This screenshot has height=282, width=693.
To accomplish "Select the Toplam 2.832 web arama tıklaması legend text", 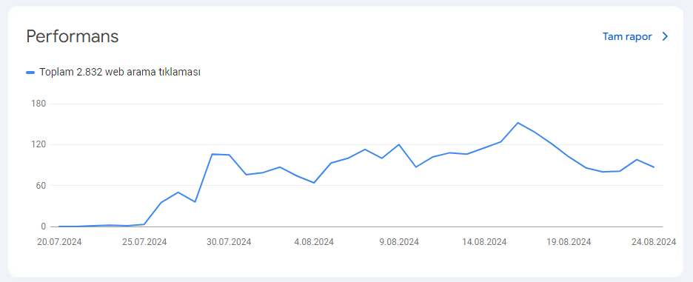I will tap(120, 72).
